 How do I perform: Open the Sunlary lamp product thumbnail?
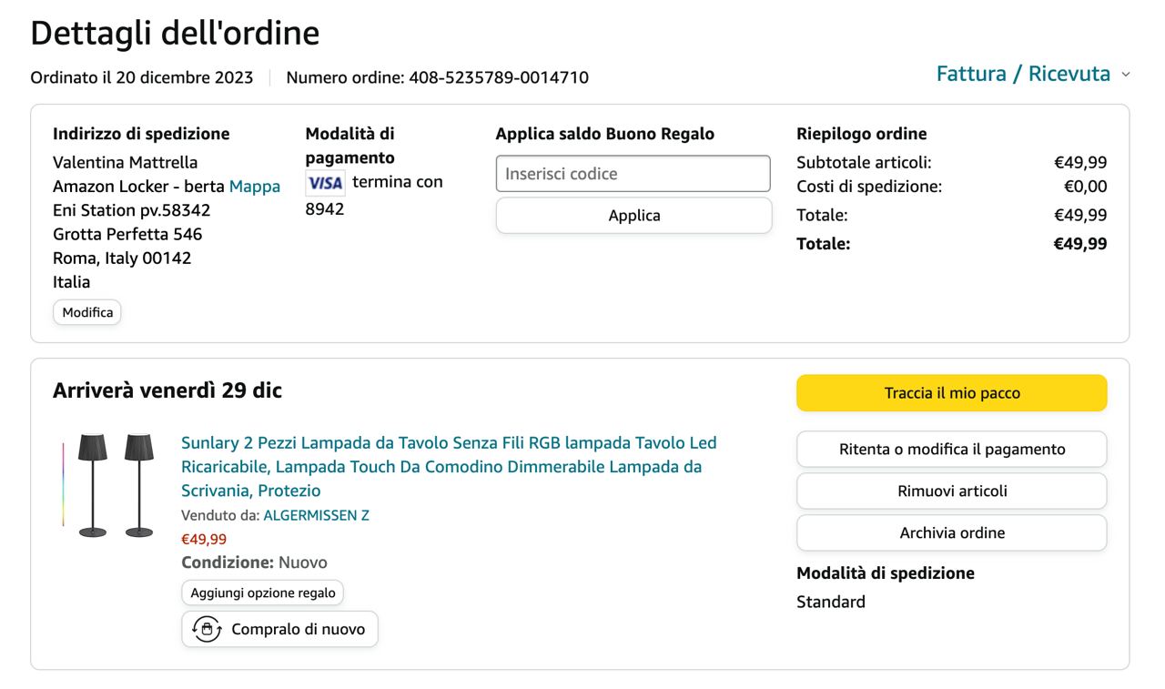coord(106,485)
